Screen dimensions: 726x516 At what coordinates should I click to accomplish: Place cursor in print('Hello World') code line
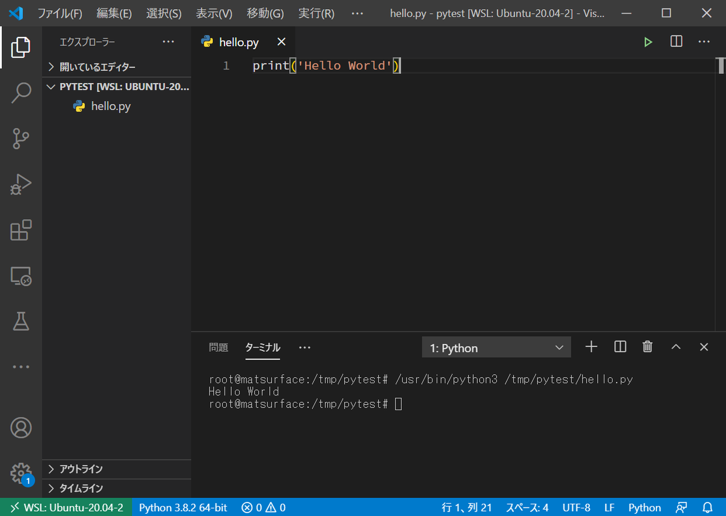[327, 65]
